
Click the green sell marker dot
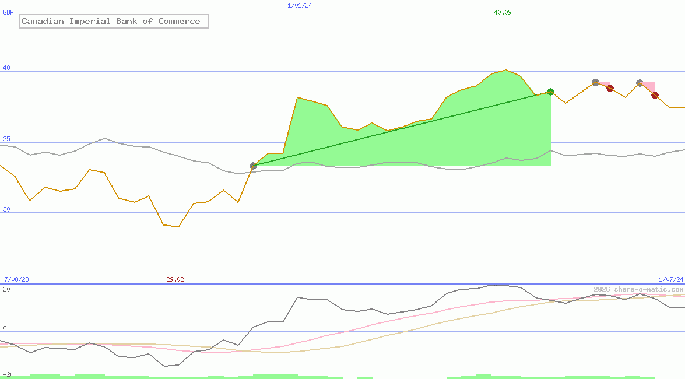pos(550,92)
